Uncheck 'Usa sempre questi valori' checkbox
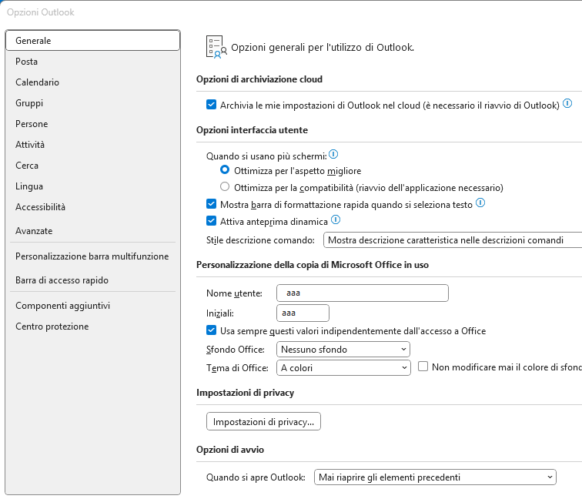The image size is (582, 499). [x=211, y=330]
